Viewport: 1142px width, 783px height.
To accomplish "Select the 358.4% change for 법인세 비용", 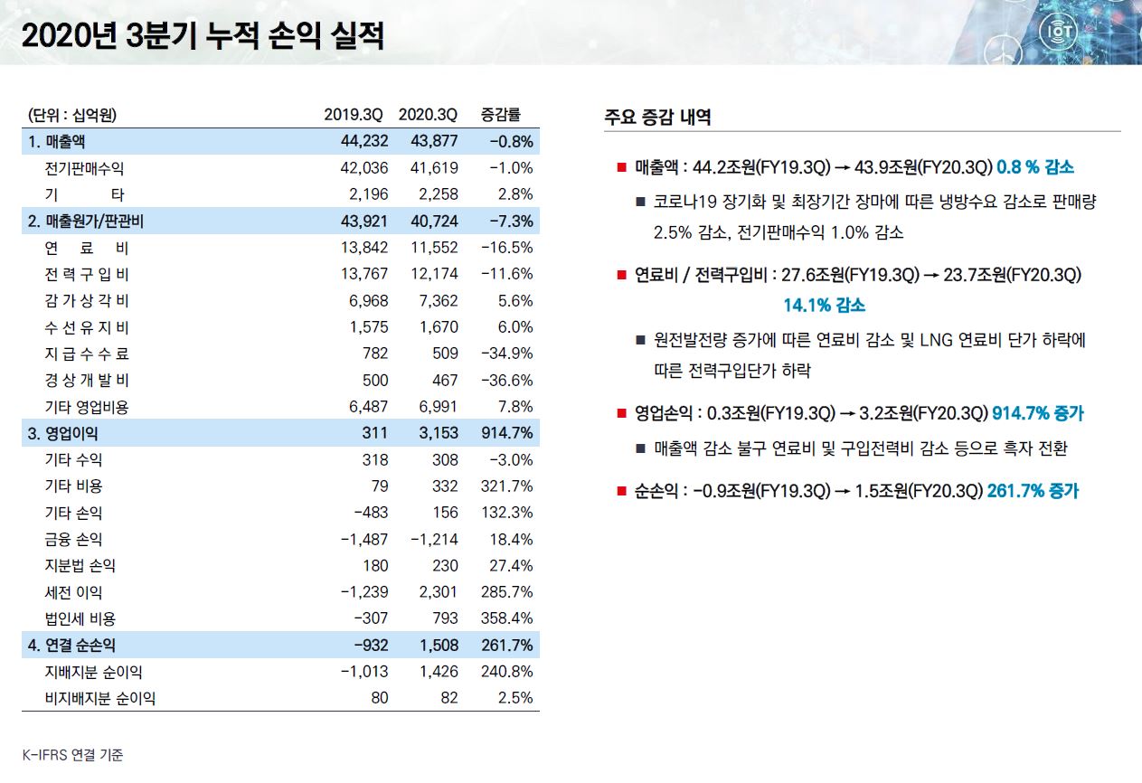I will pos(507,619).
